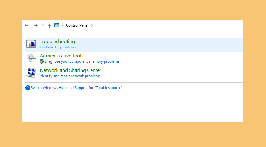266x147 pixels.
Task: Go back using the back arrow
Action: pyautogui.click(x=26, y=25)
